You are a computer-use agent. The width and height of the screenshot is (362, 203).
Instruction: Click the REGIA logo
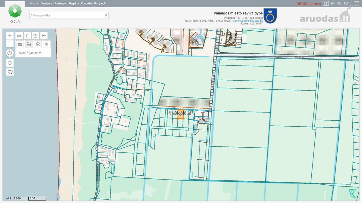point(14,14)
